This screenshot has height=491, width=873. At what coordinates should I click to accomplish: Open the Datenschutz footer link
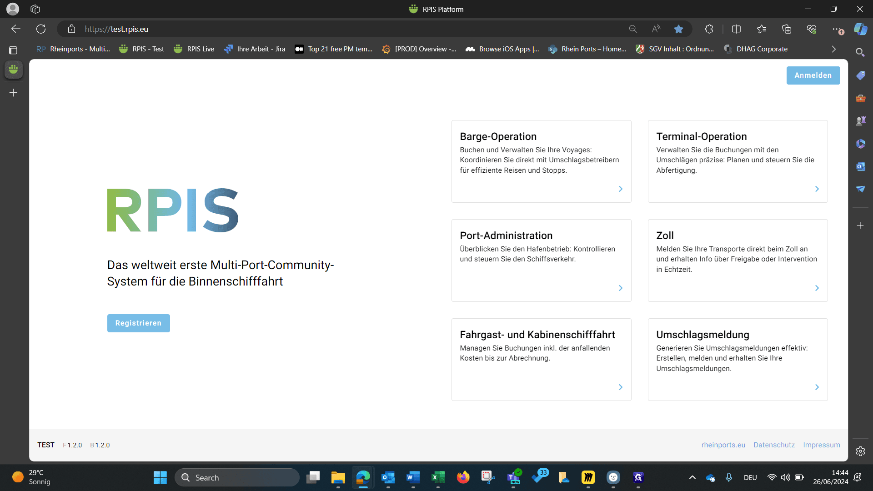(x=774, y=445)
